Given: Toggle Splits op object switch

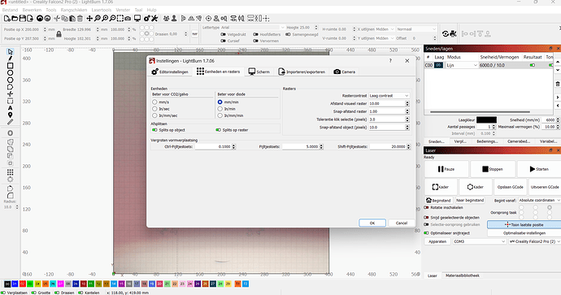Looking at the screenshot, I should coord(154,130).
